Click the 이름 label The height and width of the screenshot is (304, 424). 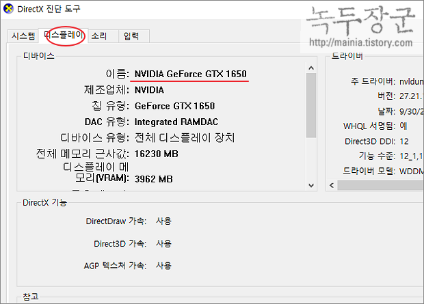[x=118, y=74]
